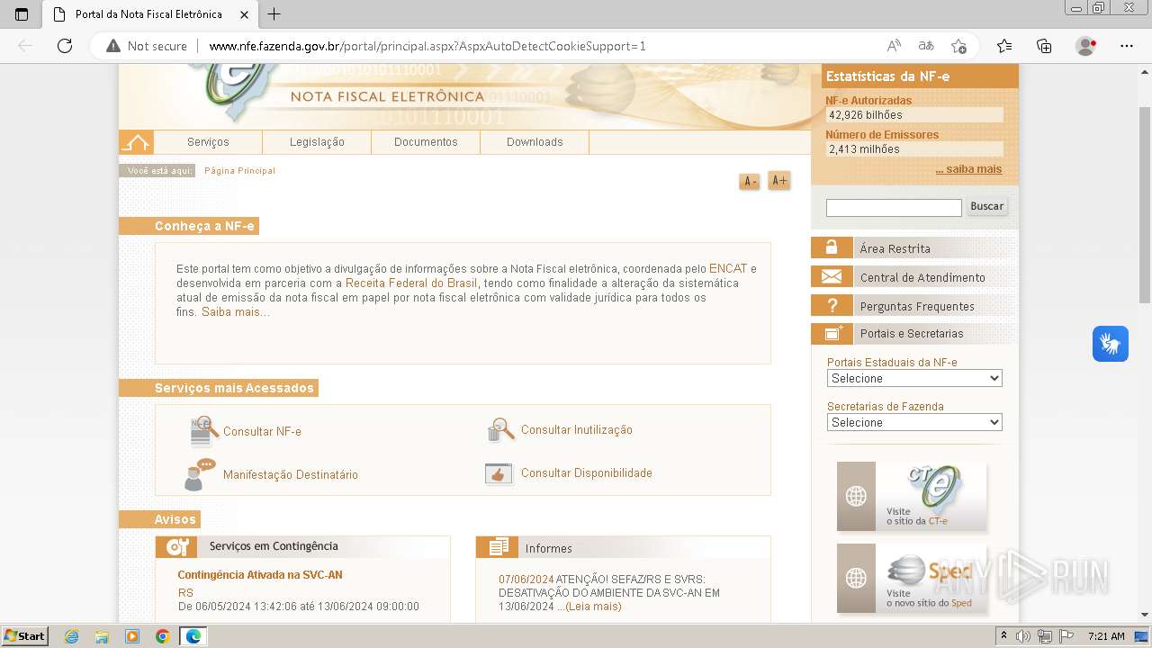1152x648 pixels.
Task: Click the Read aloud icon in the address bar
Action: (x=894, y=46)
